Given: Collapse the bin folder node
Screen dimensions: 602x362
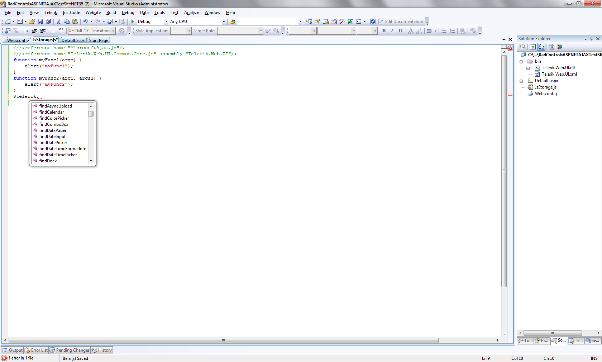Looking at the screenshot, I should click(x=521, y=62).
